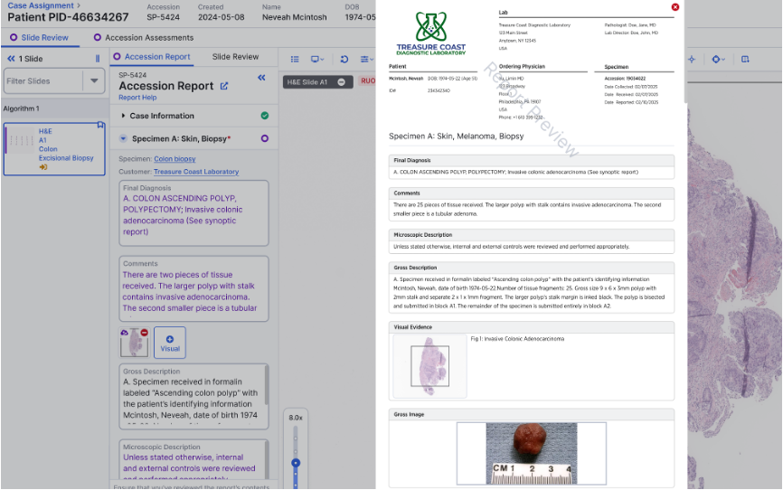
Task: Click 'Specimen A: Skin, Melanoma, Biopsy' heading
Action: pos(456,136)
